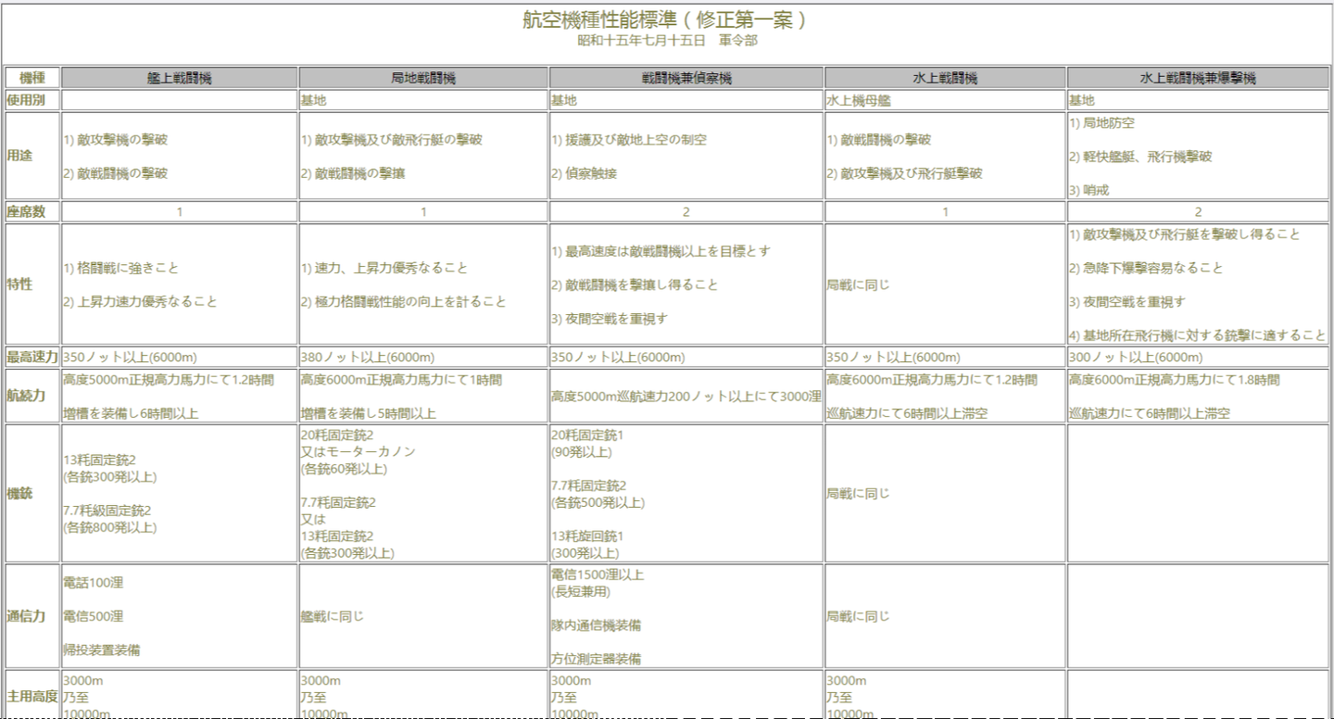Click the text 急降下爆撃容易なること
The image size is (1334, 719).
click(1152, 268)
